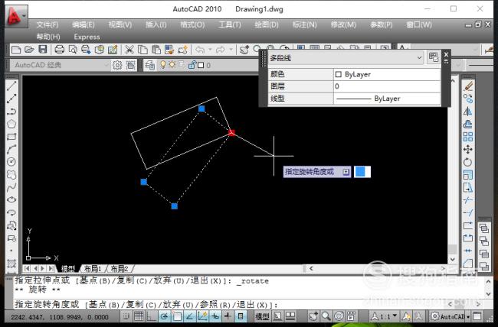This screenshot has width=498, height=327.
Task: Click the red hot grip on rectangle
Action: coord(232,133)
